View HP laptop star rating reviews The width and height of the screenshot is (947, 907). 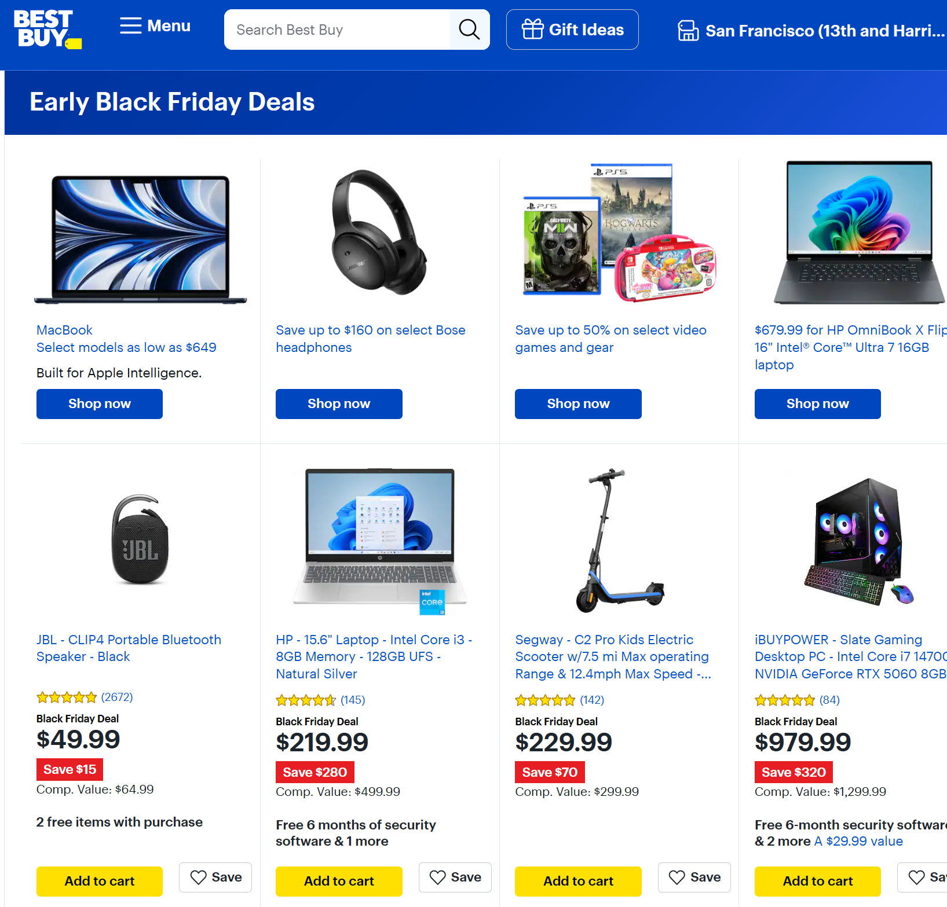point(320,700)
